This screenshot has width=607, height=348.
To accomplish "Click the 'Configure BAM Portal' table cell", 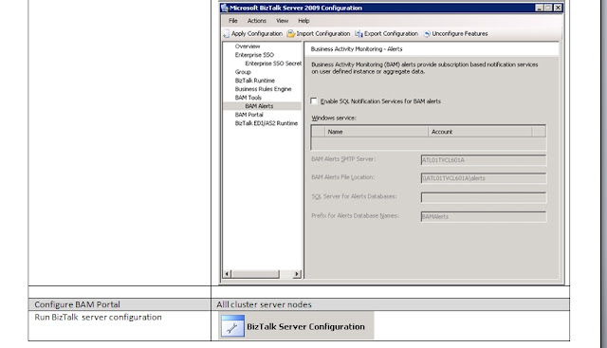I will (x=120, y=304).
